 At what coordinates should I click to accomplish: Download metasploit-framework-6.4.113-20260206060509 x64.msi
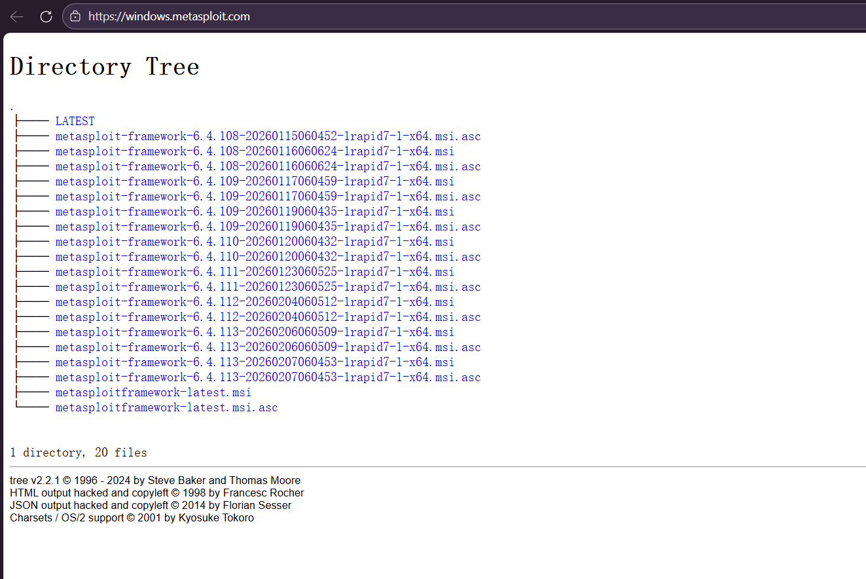coord(255,332)
